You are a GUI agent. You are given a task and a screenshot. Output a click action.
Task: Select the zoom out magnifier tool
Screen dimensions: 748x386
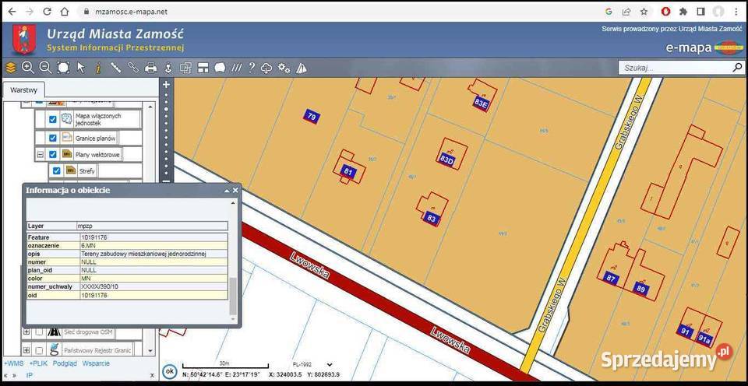click(45, 68)
